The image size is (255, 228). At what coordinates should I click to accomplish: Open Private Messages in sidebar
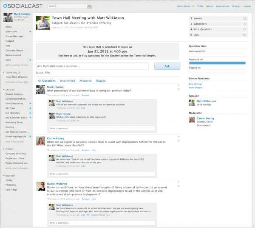(x=14, y=36)
